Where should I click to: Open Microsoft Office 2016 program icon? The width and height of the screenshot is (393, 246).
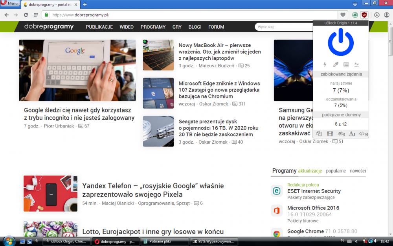pyautogui.click(x=277, y=210)
